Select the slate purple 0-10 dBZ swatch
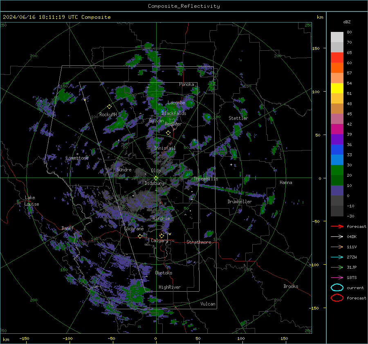Image resolution: width=368 pixels, height=344 pixels. coord(337,191)
